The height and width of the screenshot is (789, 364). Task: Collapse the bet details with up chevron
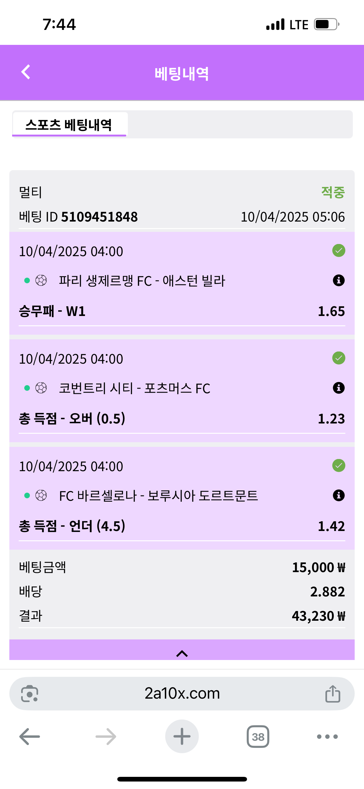point(182,653)
